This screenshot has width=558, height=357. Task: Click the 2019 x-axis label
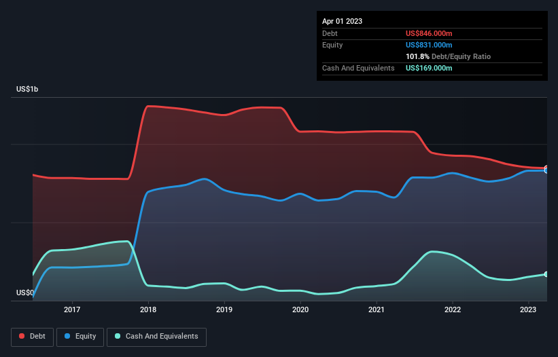tap(224, 309)
